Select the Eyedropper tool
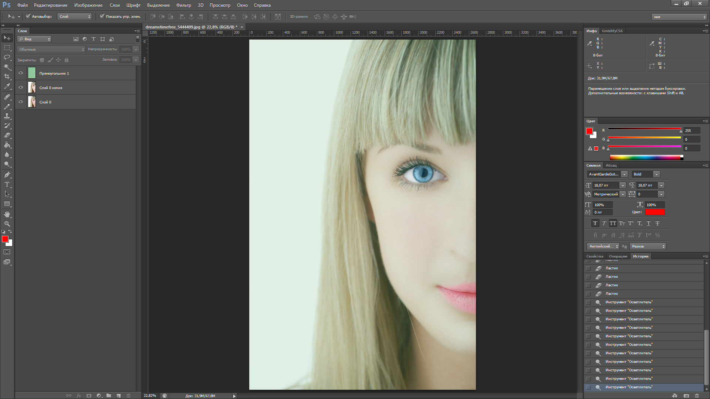The image size is (710, 399). click(x=7, y=86)
